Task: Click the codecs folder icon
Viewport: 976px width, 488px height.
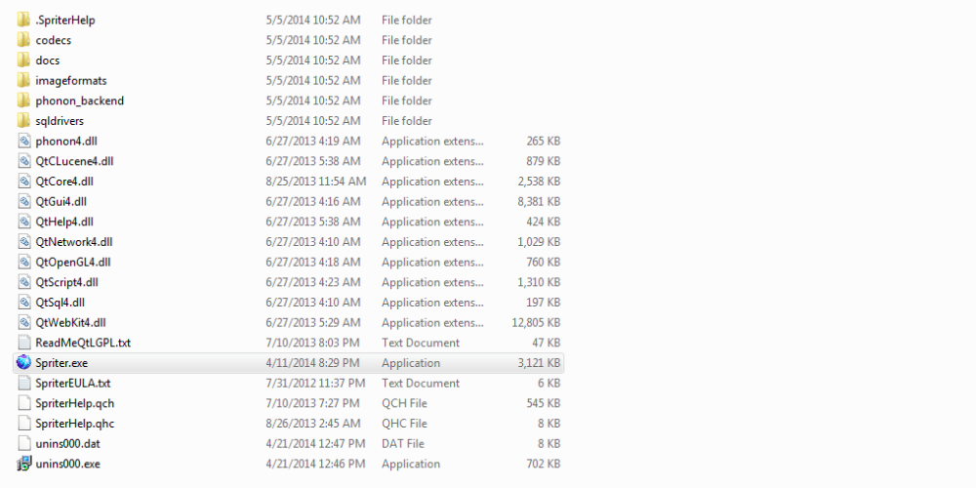Action: click(23, 40)
